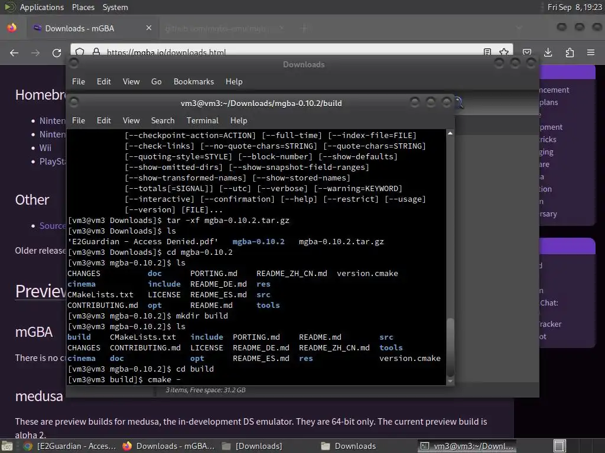Click the terminal scrollbar down arrow
The height and width of the screenshot is (453, 605).
450,381
